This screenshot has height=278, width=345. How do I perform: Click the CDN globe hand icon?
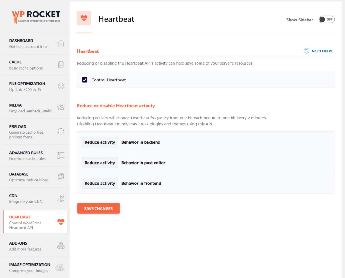click(61, 198)
